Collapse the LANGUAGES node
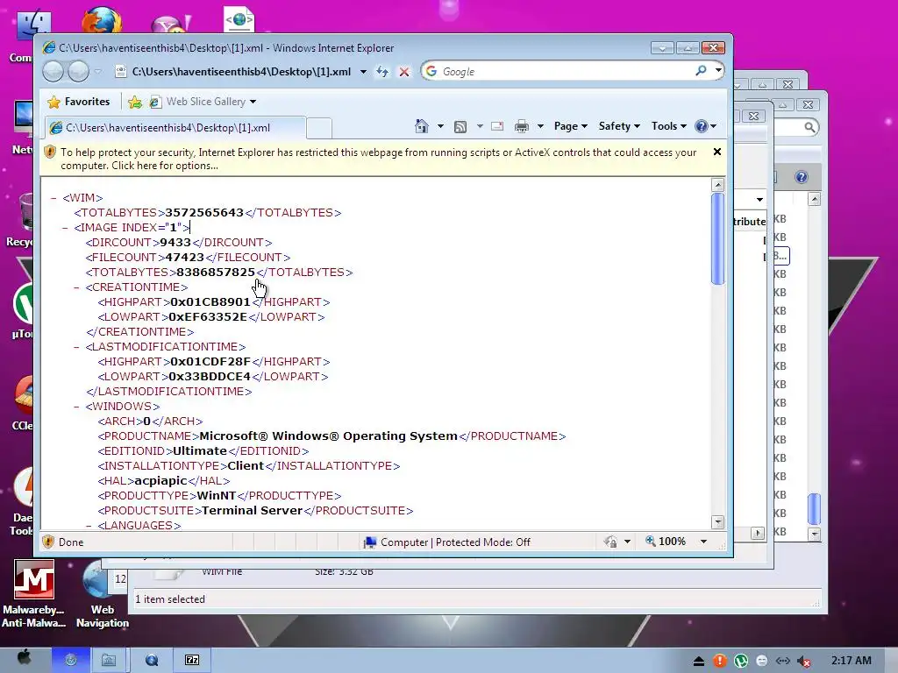This screenshot has height=673, width=898. (89, 526)
